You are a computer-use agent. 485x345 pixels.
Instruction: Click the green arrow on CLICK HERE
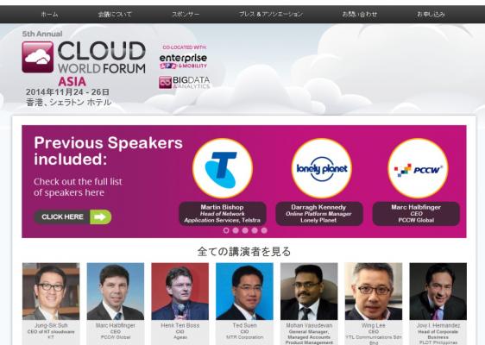point(100,217)
